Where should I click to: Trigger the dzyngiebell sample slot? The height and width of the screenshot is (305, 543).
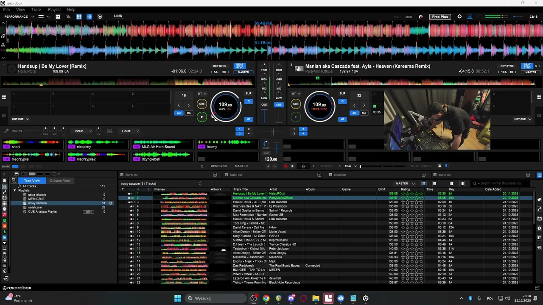[x=164, y=156]
